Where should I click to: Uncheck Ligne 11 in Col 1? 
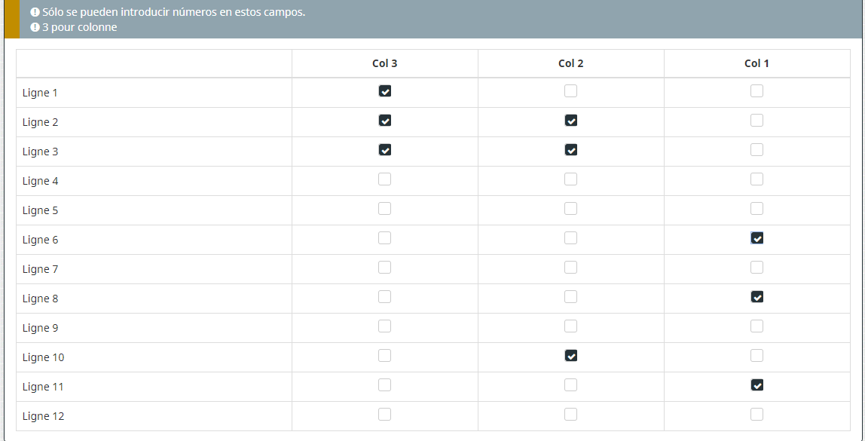click(757, 385)
